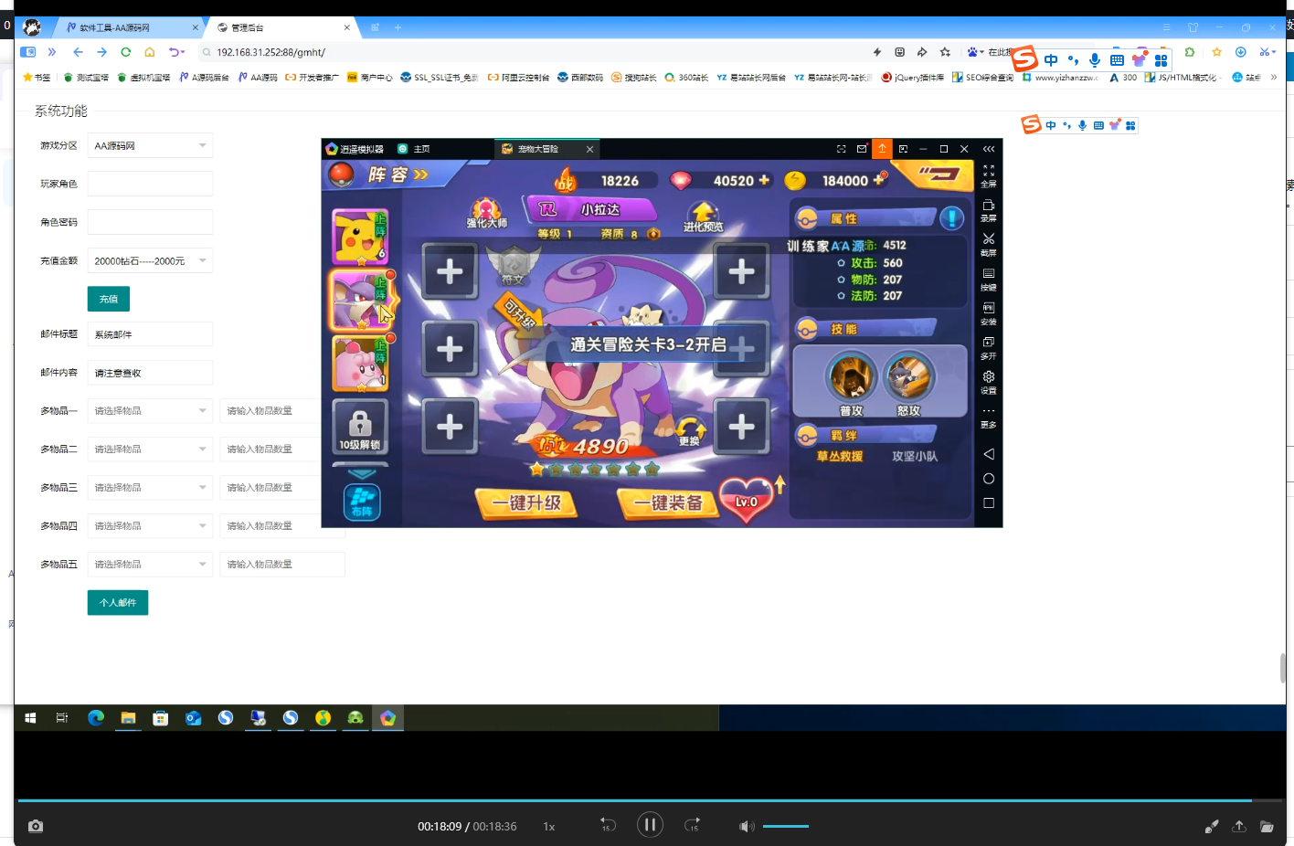Screen dimensions: 1294x846
Task: Open 游戏分区 dropdown showing AA源码网
Action: point(150,145)
